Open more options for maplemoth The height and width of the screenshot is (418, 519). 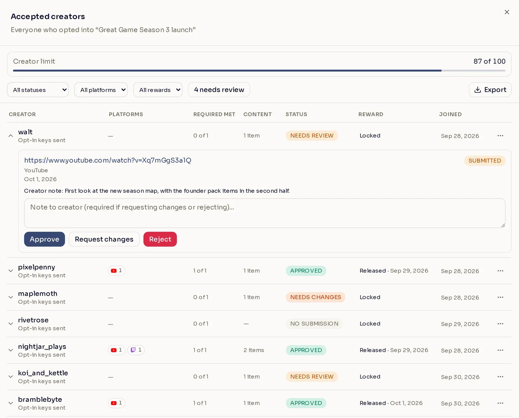pos(500,297)
